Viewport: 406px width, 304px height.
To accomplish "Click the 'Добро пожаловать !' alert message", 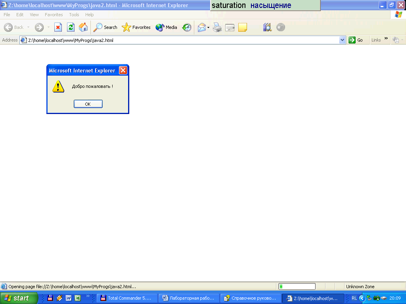I will [x=92, y=86].
